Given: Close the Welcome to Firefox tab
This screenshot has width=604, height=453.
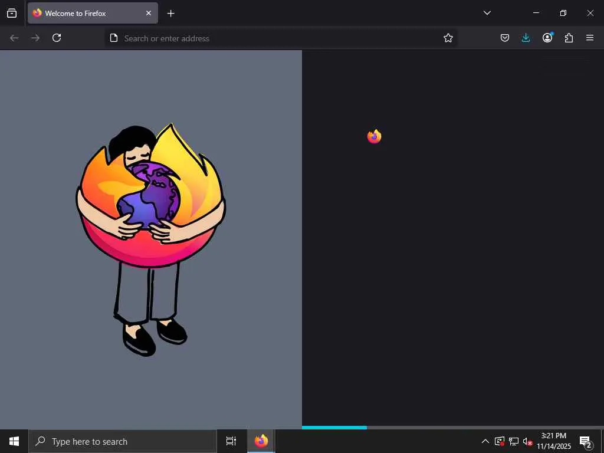Looking at the screenshot, I should (149, 13).
